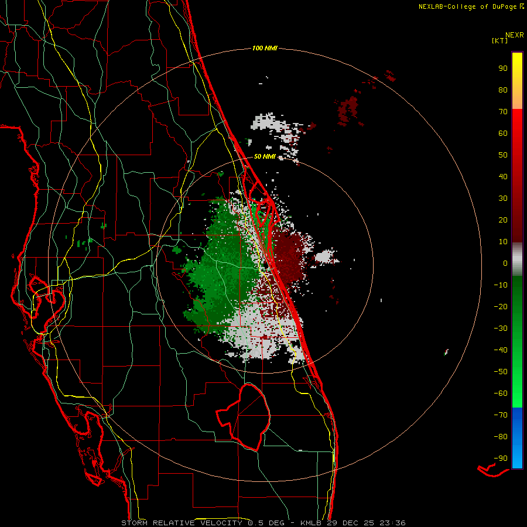Click the -30 scale value
Viewport: 527px width, 527px height.
(x=501, y=328)
